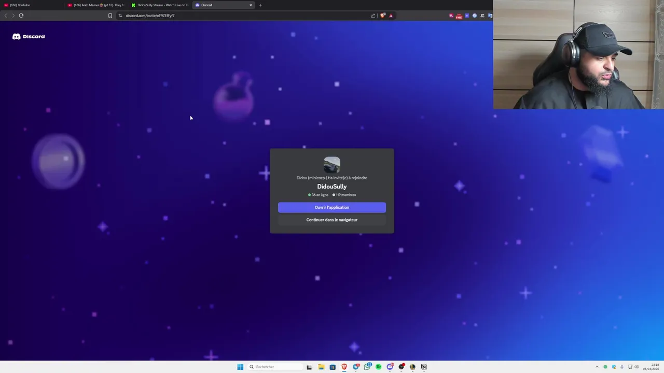The image size is (664, 373).
Task: Click the microphone tray icon
Action: pyautogui.click(x=622, y=367)
